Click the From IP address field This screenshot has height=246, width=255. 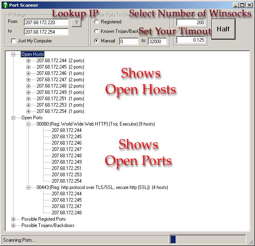[x=46, y=23]
